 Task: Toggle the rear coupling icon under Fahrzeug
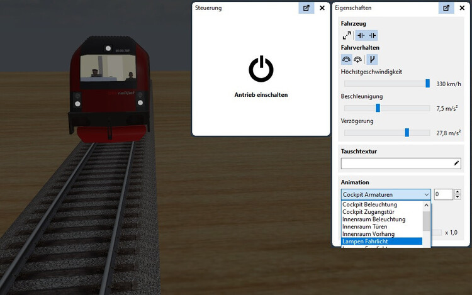(373, 35)
